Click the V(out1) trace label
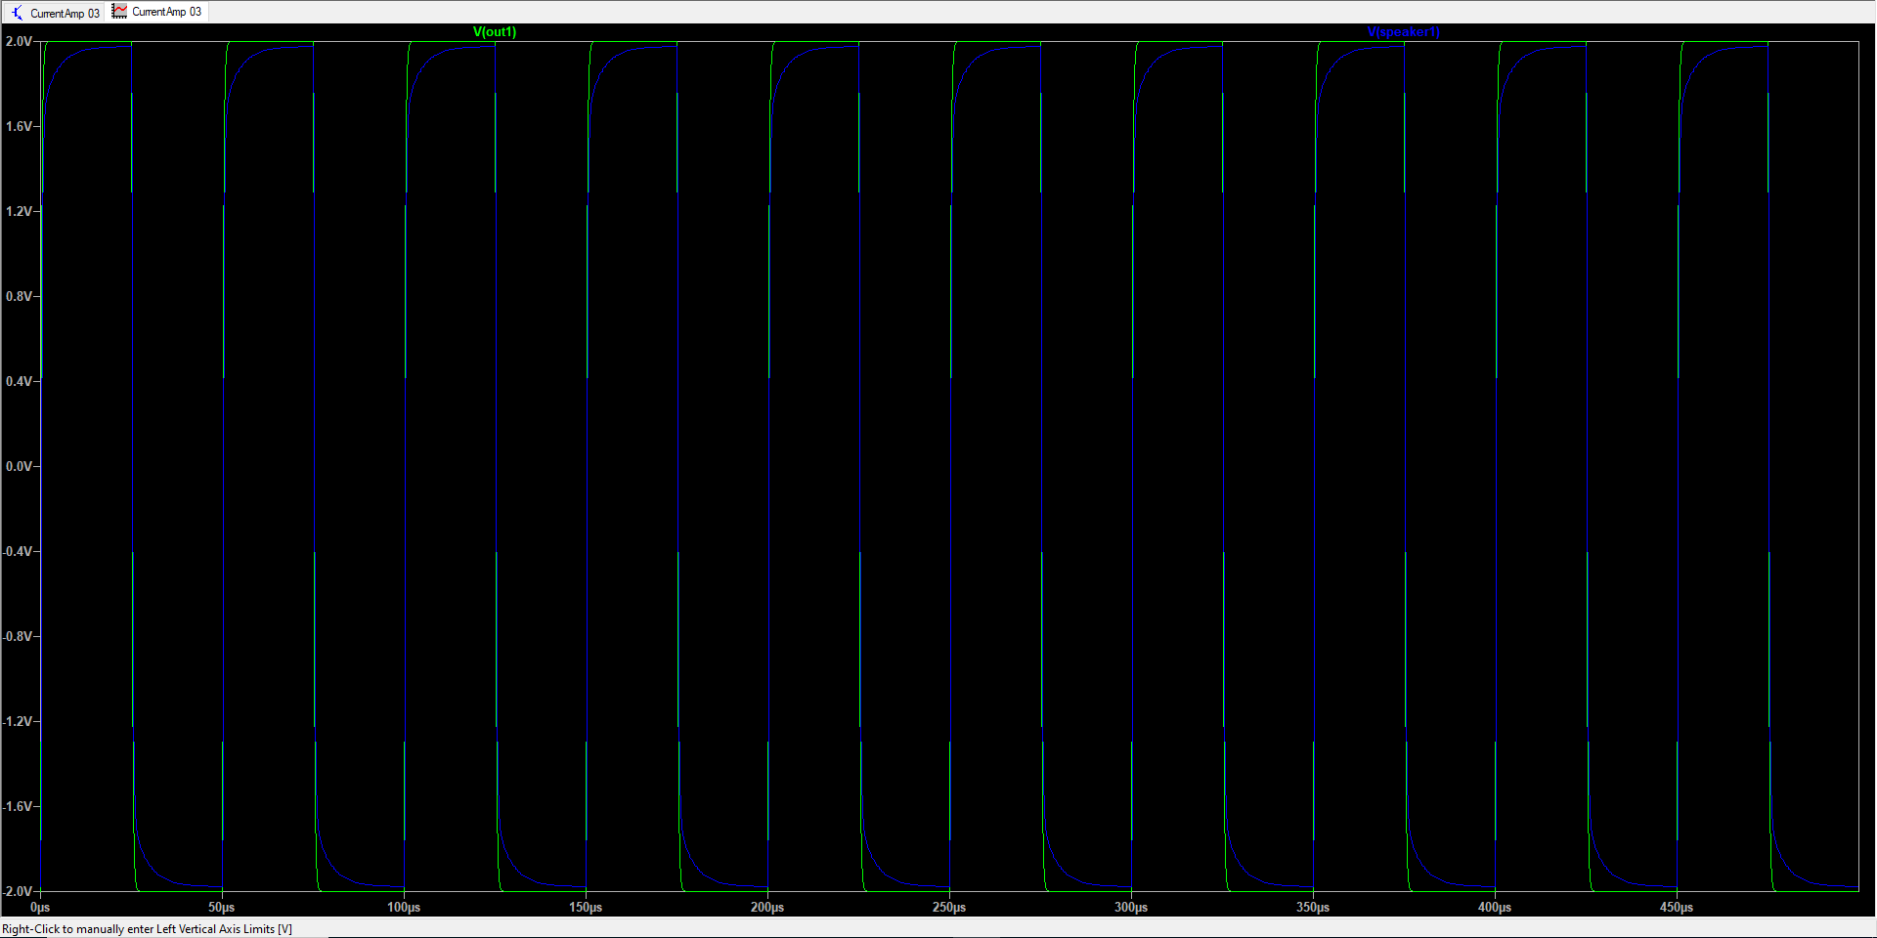Viewport: 1877px width, 938px height. point(495,32)
